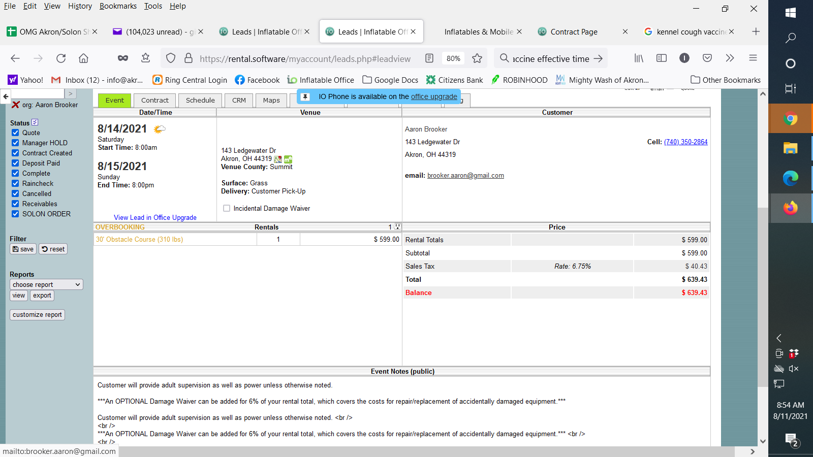
Task: Click the View Lead in Office Upgrade link
Action: coord(155,218)
